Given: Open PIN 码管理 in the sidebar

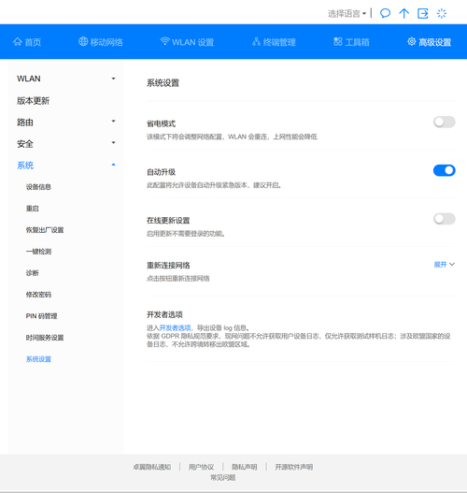Looking at the screenshot, I should click(x=41, y=316).
